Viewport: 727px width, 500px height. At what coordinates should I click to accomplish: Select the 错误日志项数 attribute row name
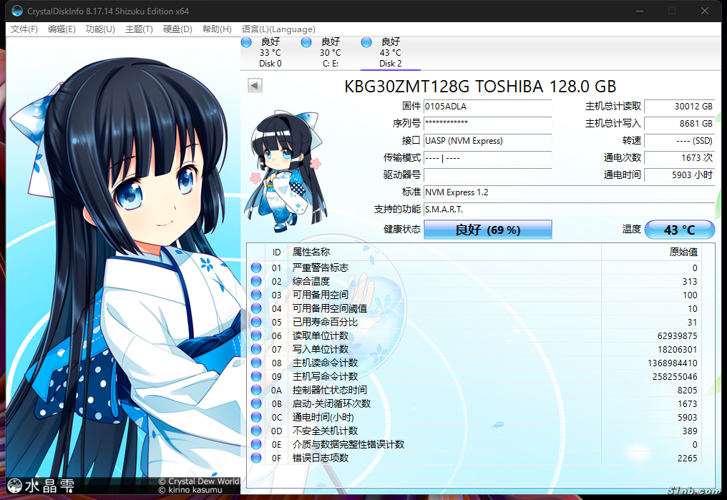click(320, 458)
